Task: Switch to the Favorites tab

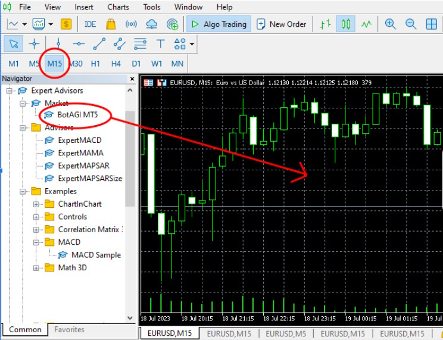Action: [69, 329]
